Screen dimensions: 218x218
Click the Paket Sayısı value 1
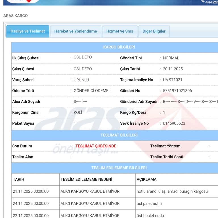point(75,123)
